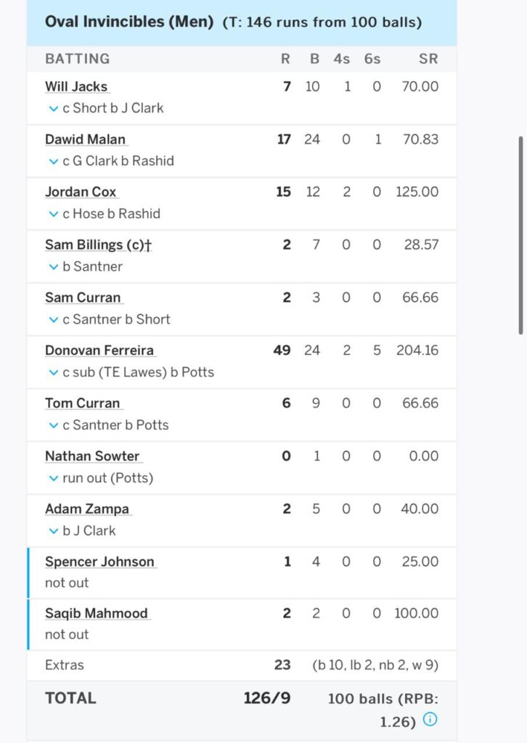
Task: Expand Sam Curran dismissal chevron
Action: coord(53,320)
